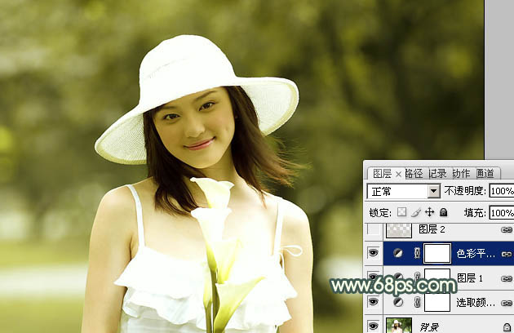Select the Background layer thumbnail

[x=397, y=325]
